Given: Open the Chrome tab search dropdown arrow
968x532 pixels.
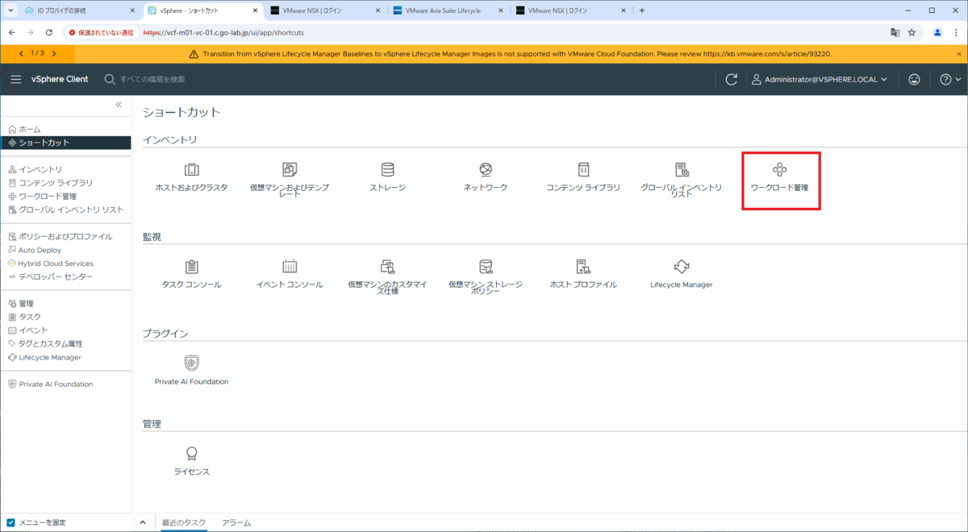Looking at the screenshot, I should pos(10,10).
